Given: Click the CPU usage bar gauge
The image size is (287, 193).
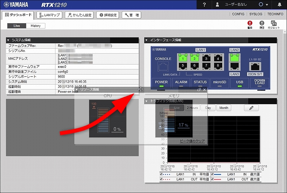Looking at the screenshot, I should [x=103, y=120].
